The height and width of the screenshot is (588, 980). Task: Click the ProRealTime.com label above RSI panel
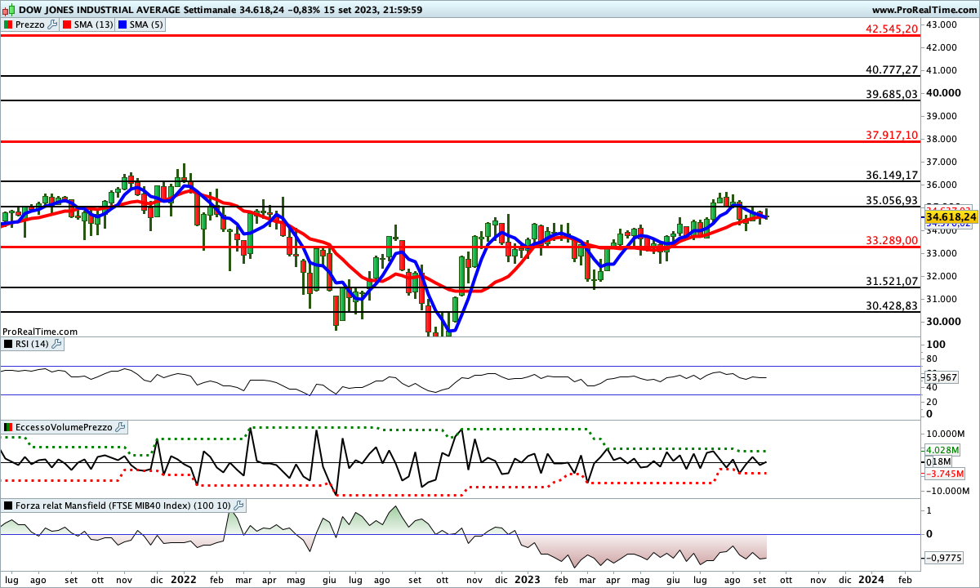click(x=40, y=332)
